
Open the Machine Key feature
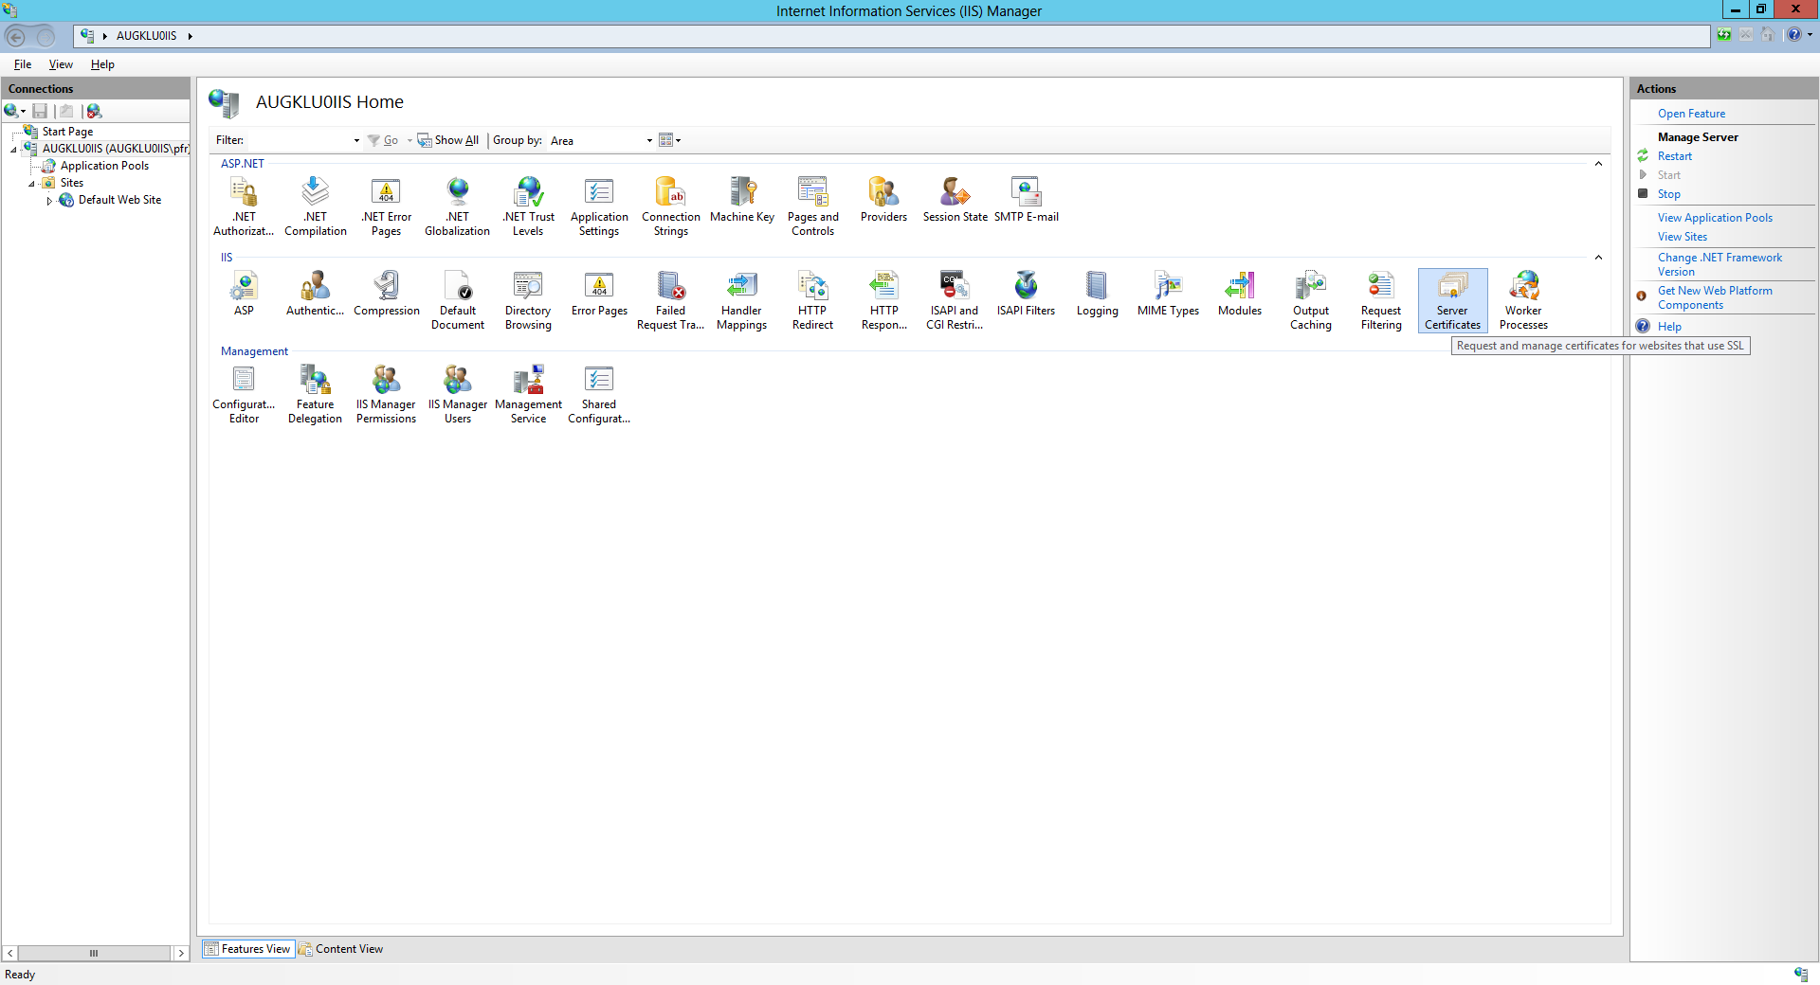pos(742,200)
